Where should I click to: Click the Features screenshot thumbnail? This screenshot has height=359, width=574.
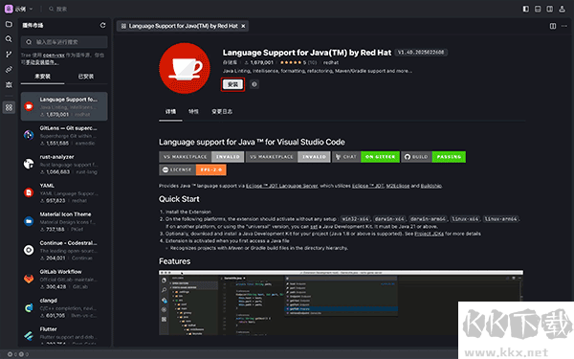coord(341,303)
